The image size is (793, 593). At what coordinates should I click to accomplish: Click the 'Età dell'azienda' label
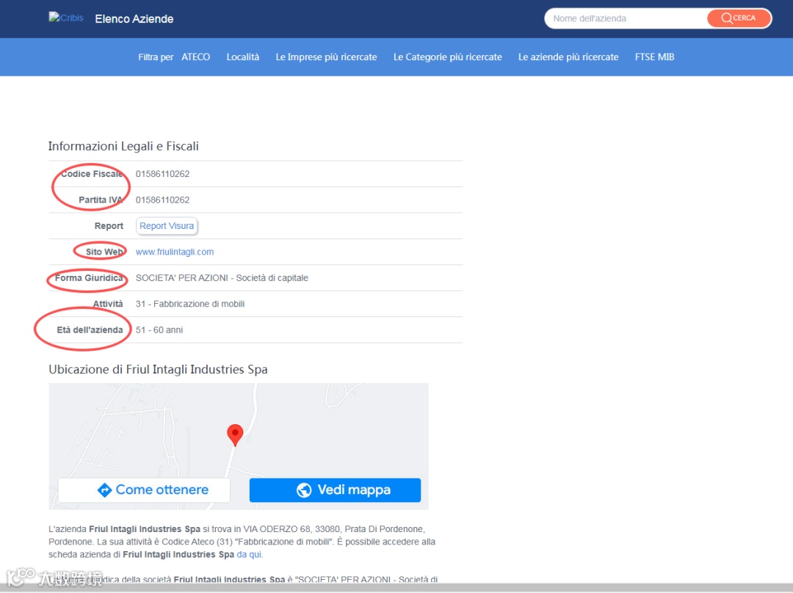click(x=90, y=330)
